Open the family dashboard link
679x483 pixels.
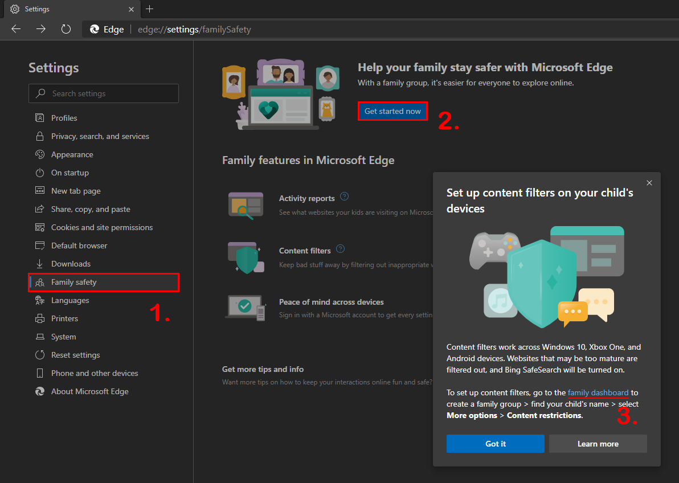pyautogui.click(x=598, y=392)
